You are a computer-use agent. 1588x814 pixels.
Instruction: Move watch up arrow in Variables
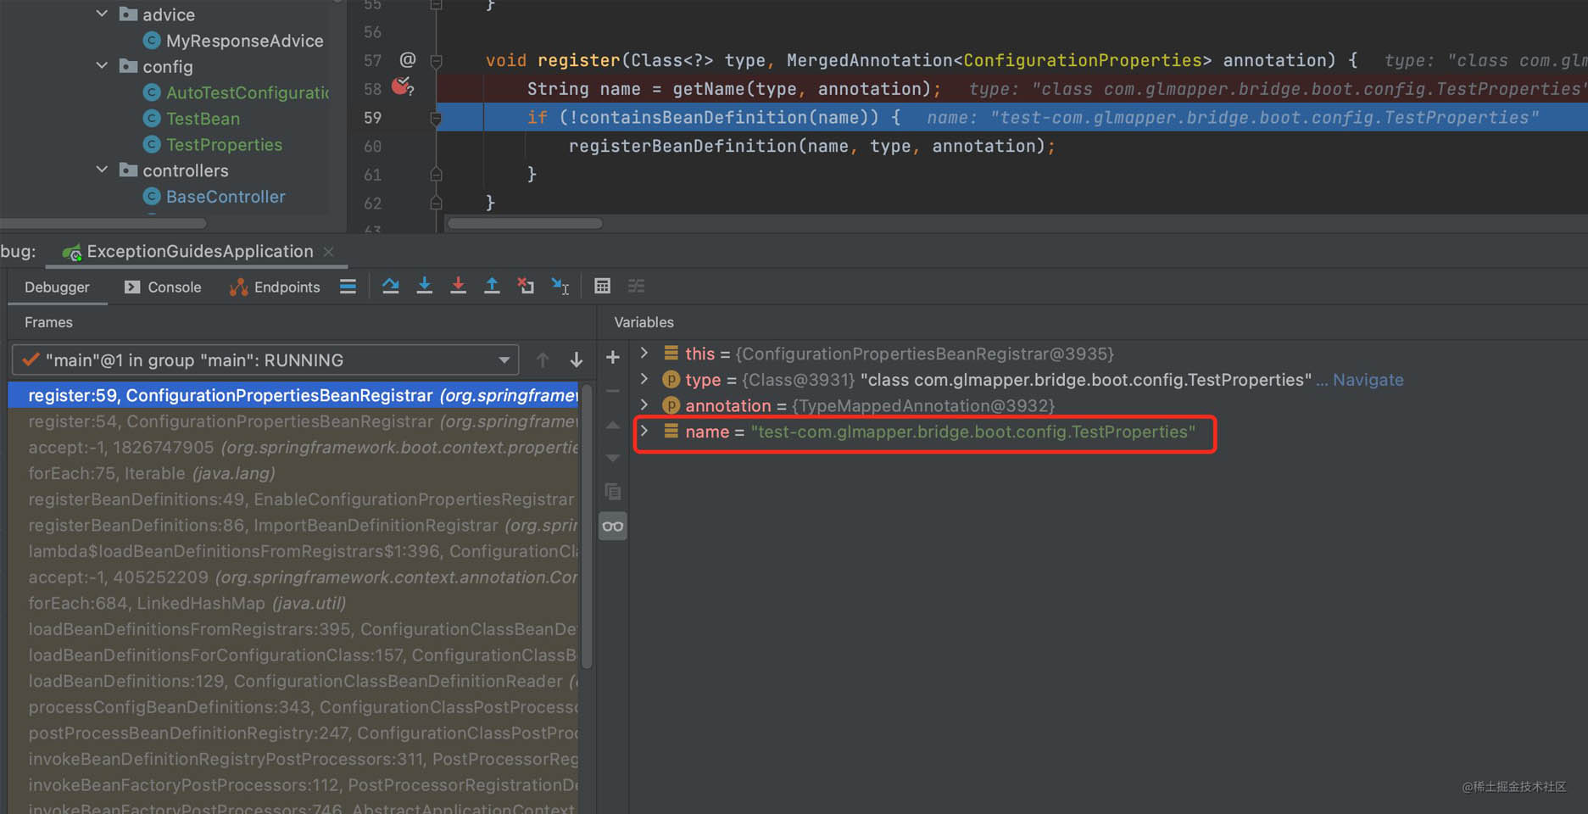[613, 425]
